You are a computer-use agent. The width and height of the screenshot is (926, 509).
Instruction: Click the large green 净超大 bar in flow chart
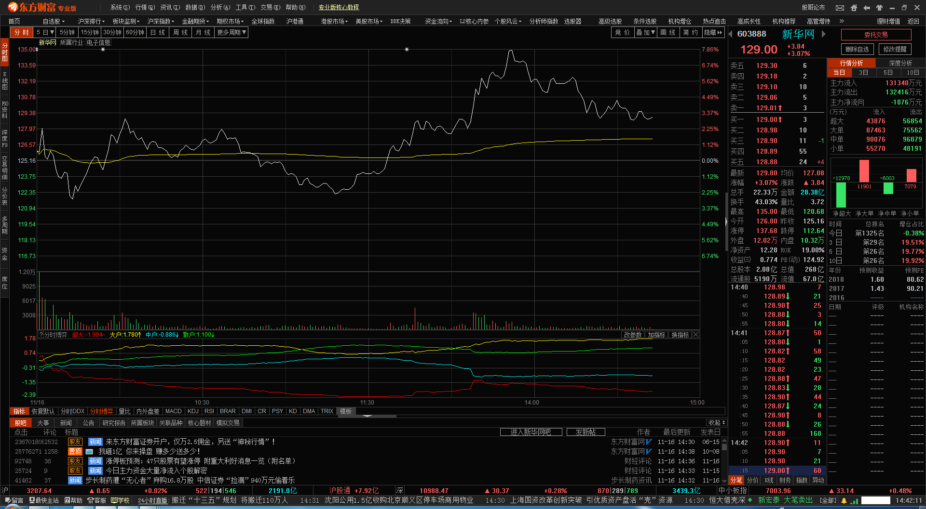coord(841,195)
